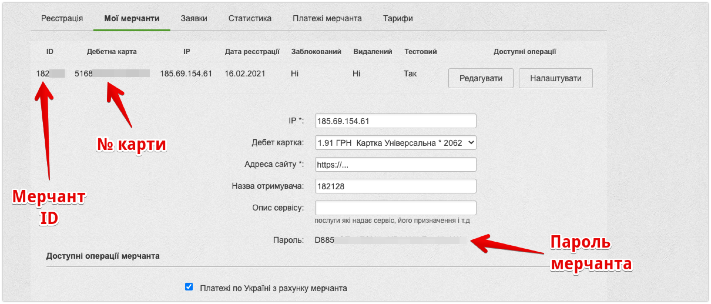Toggle Платежі по Україні checkbox
This screenshot has height=304, width=711.
(x=189, y=287)
